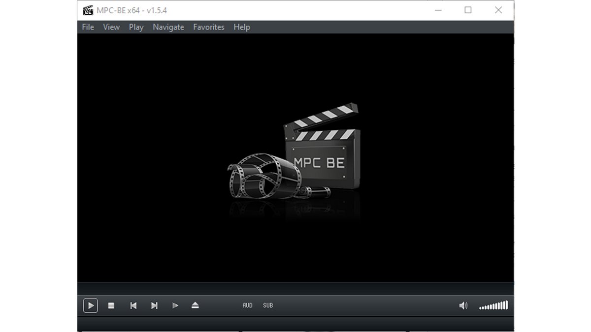Skip to the next file

(154, 305)
